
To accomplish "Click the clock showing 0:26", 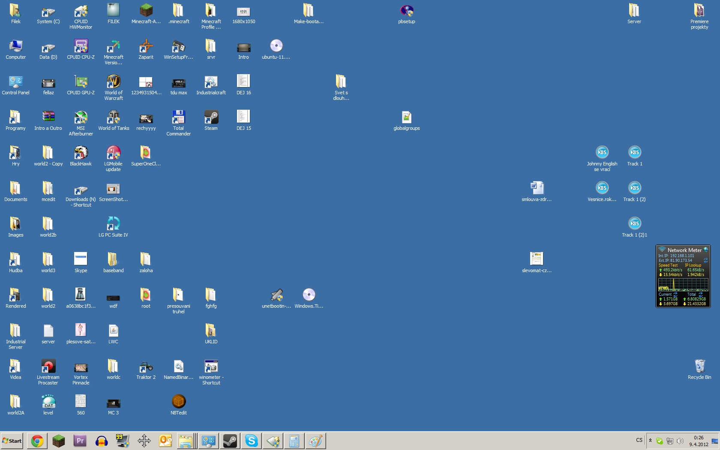I will pos(699,441).
